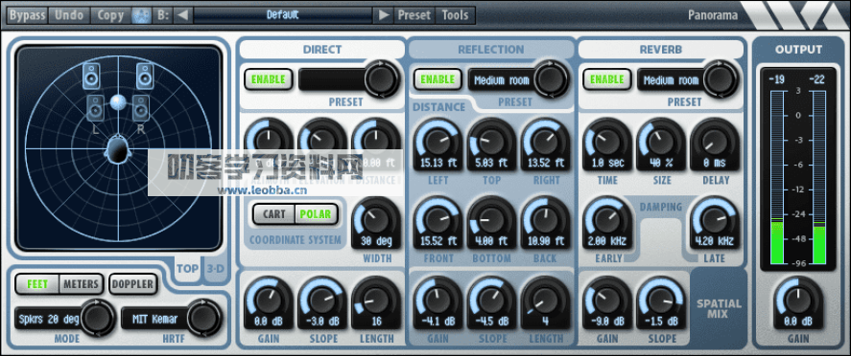Image resolution: width=851 pixels, height=356 pixels.
Task: Click the Bypass button
Action: (x=27, y=15)
